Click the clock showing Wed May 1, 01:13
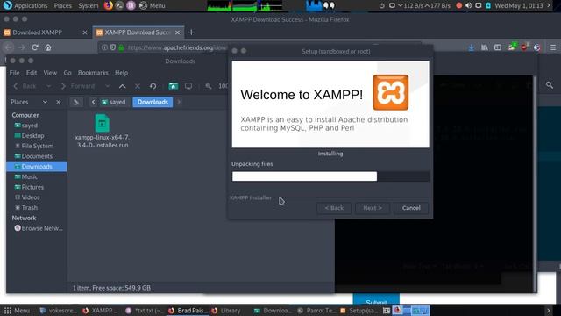561x316 pixels. 518,6
